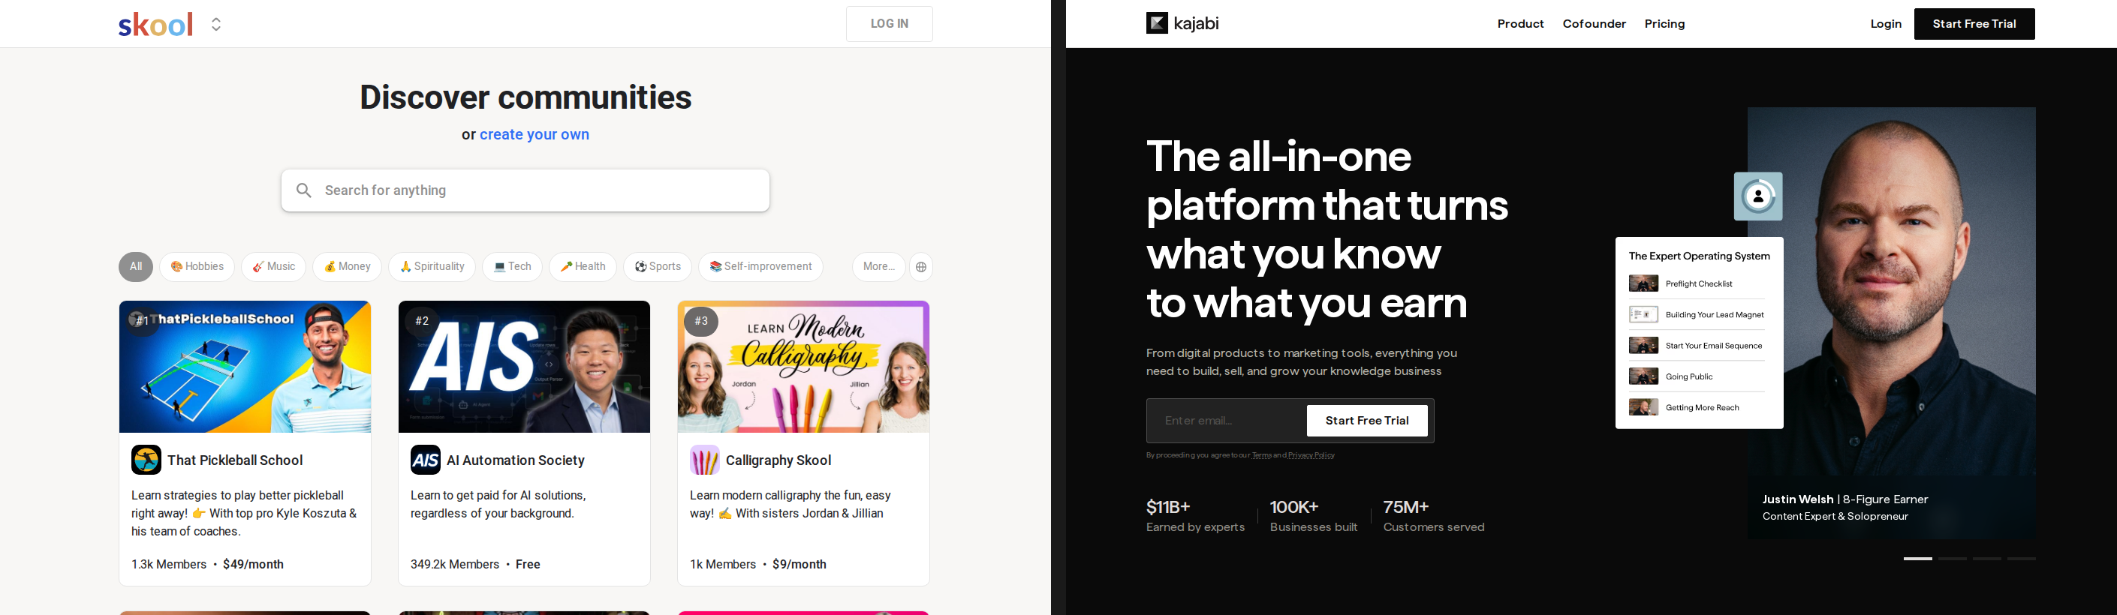The height and width of the screenshot is (615, 2117).
Task: Focus the Search for anything field
Action: point(525,190)
